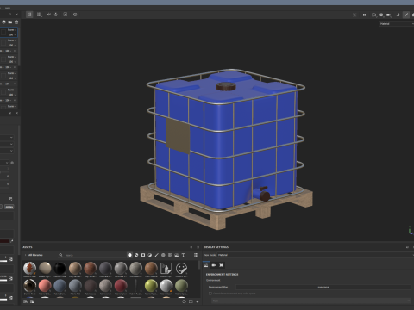Click the eyedropper icon beside the color swatch
The height and width of the screenshot is (310, 414).
(12, 241)
